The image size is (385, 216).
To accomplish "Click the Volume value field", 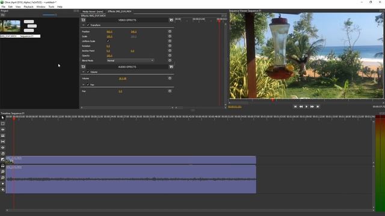I will click(123, 79).
